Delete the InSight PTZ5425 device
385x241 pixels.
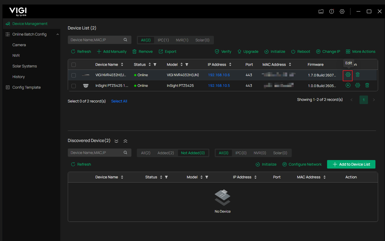coord(367,85)
